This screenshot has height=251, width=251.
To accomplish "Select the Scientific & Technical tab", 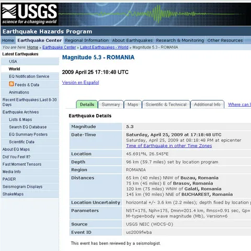I will tap(166, 105).
